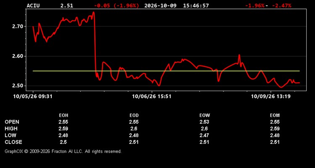Viewport: 315px width, 168px height.
Task: Click the standalone -1.96% at top right
Action: (255, 5)
